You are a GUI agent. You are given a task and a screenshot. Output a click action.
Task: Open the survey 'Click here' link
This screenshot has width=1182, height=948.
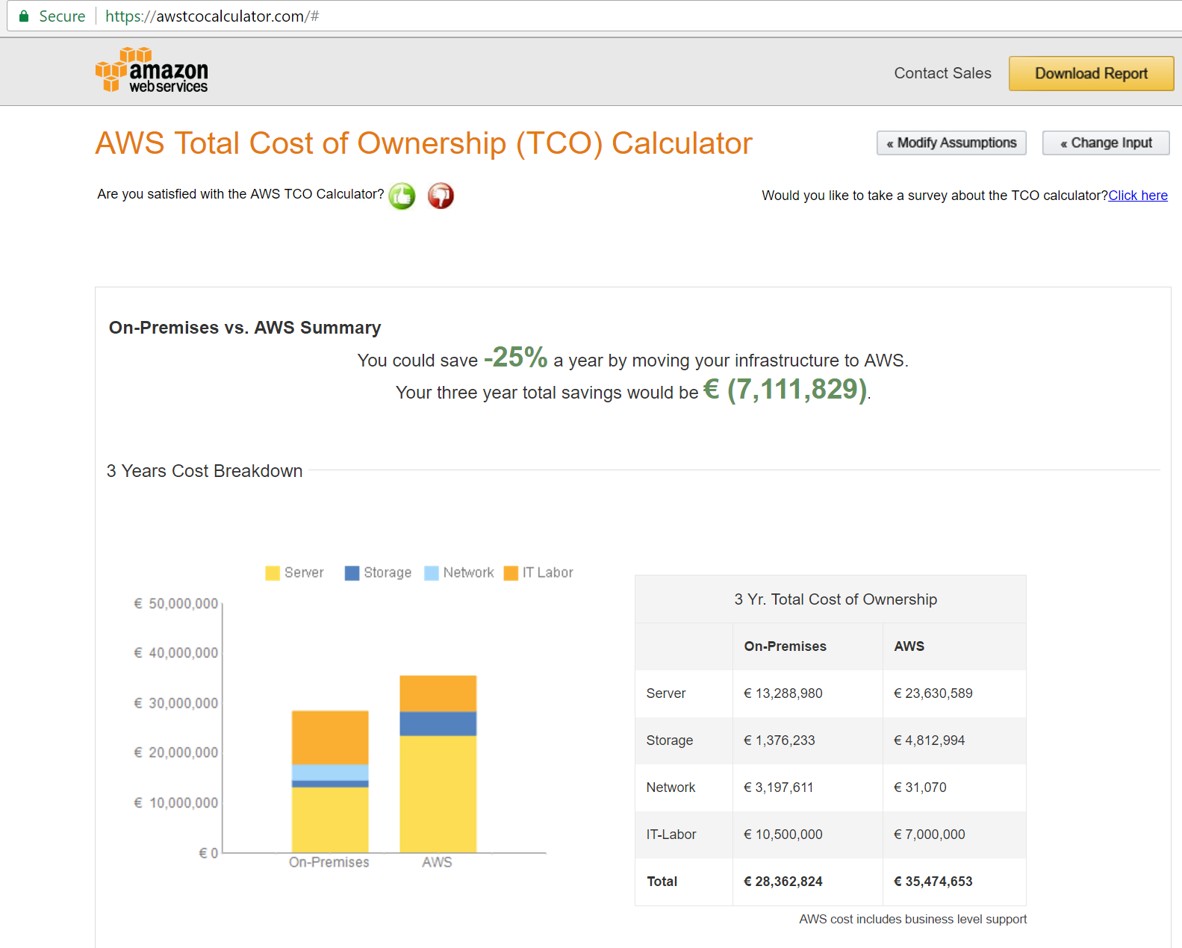(1137, 196)
